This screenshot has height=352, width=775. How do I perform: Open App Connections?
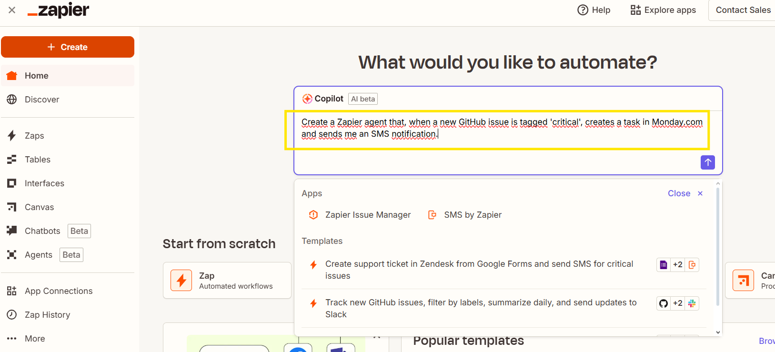tap(58, 291)
